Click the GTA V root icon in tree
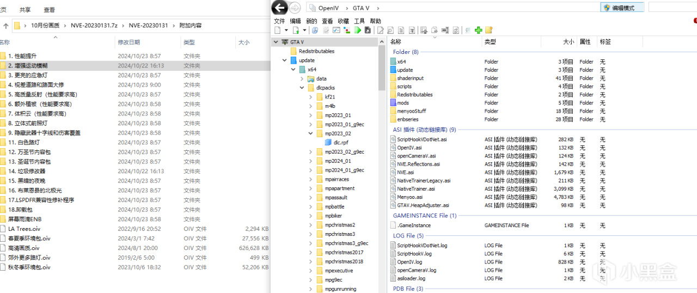 coord(284,42)
